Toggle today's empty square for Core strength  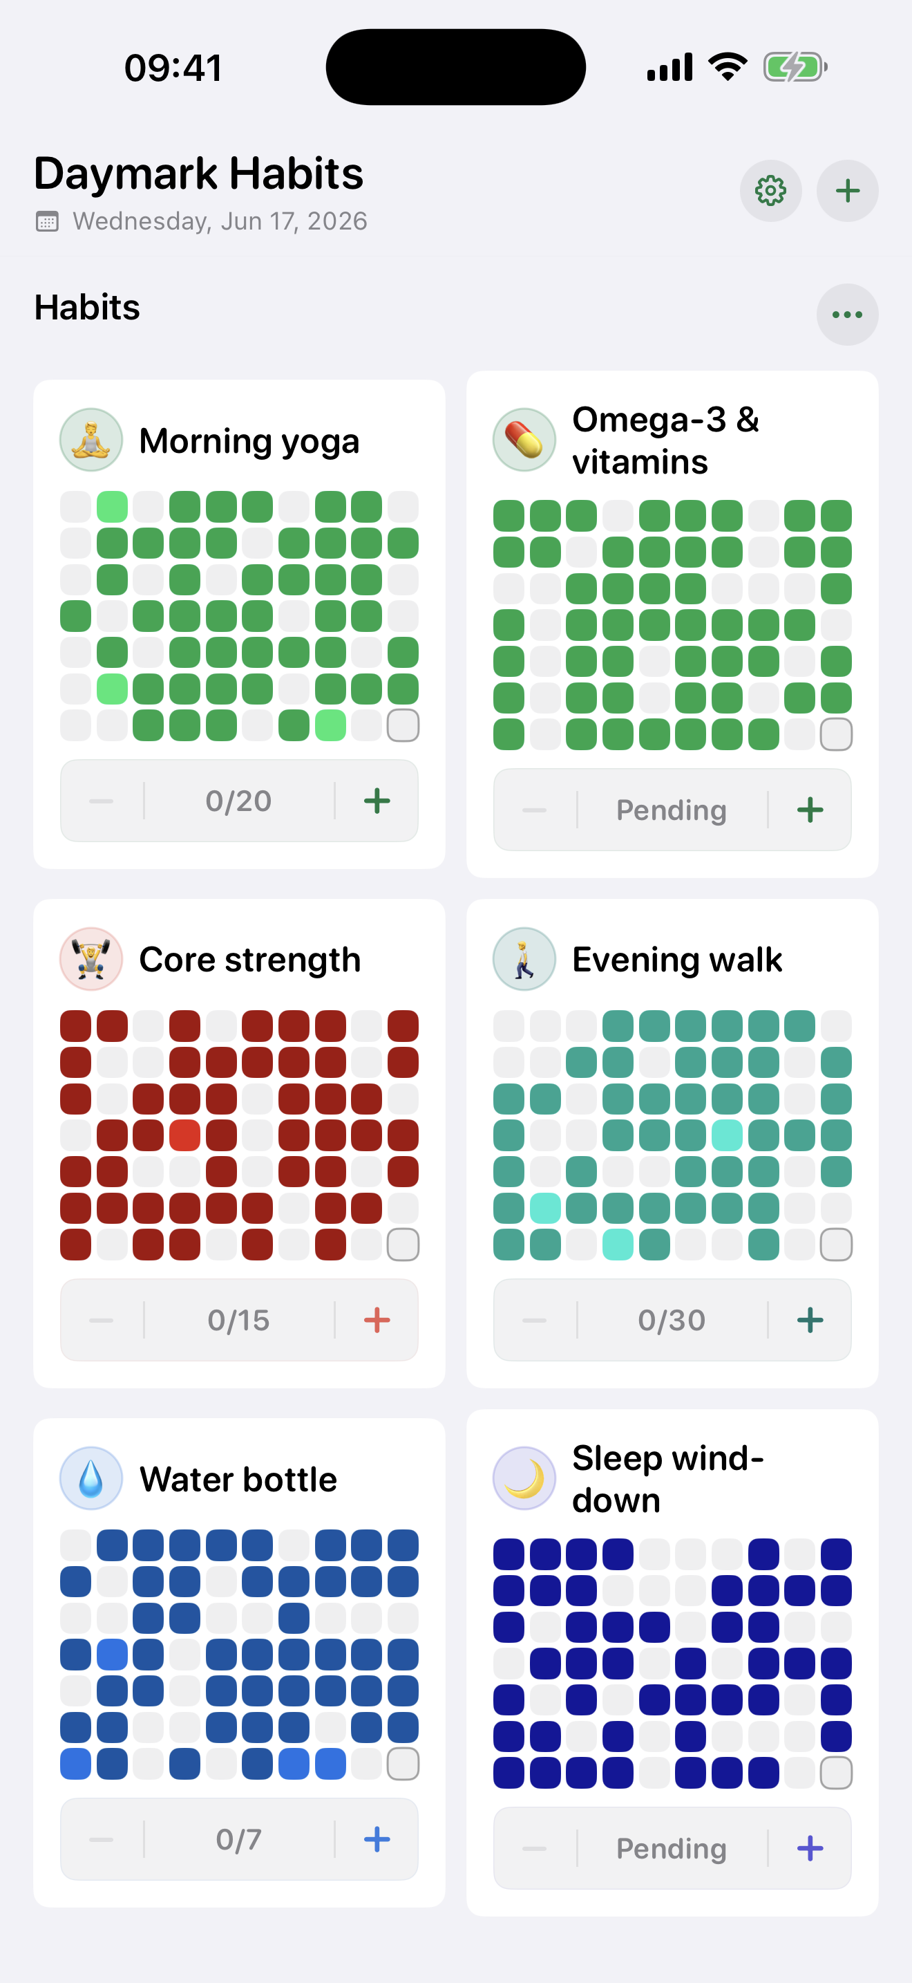pos(403,1244)
